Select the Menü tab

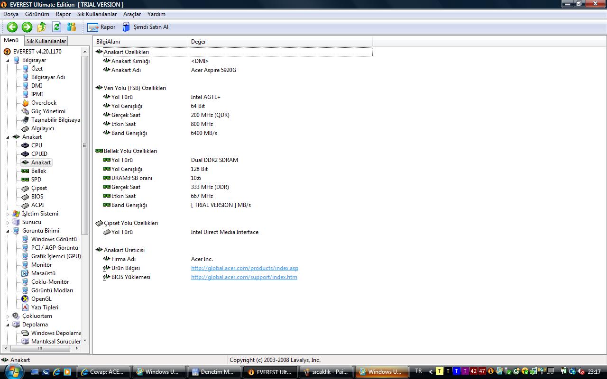coord(11,41)
